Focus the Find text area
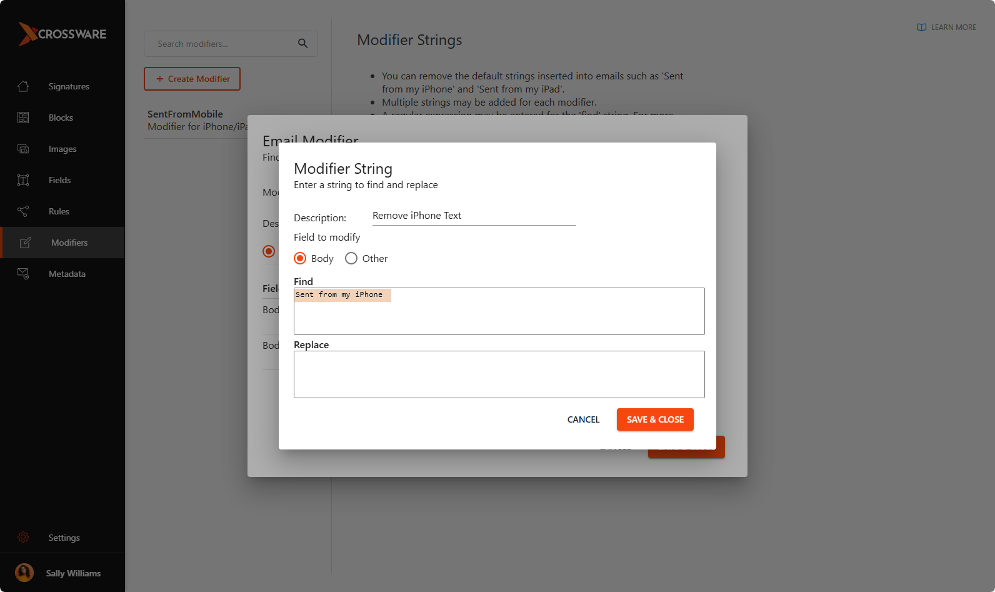 pyautogui.click(x=499, y=316)
